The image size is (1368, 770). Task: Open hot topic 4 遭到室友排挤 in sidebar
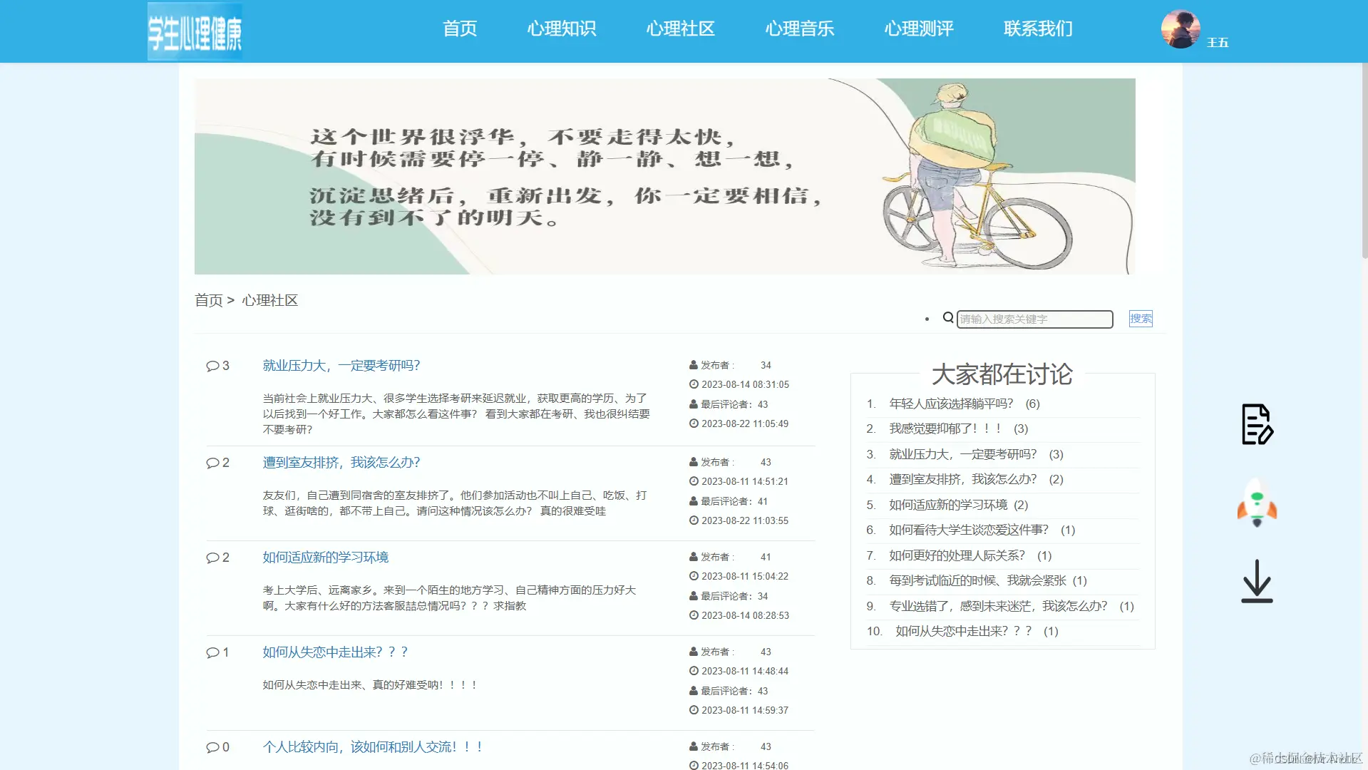(x=963, y=479)
